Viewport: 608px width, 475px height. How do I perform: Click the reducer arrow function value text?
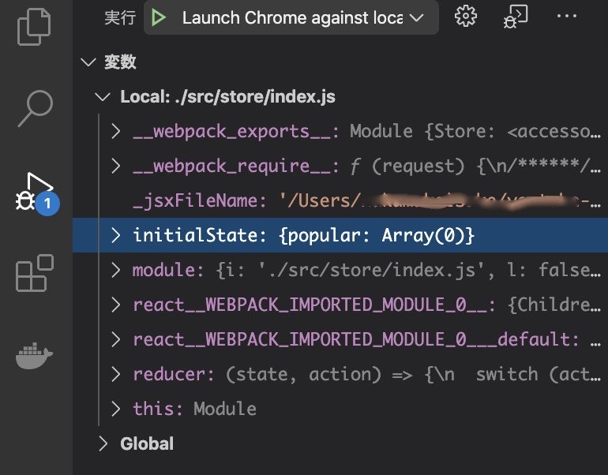point(413,374)
